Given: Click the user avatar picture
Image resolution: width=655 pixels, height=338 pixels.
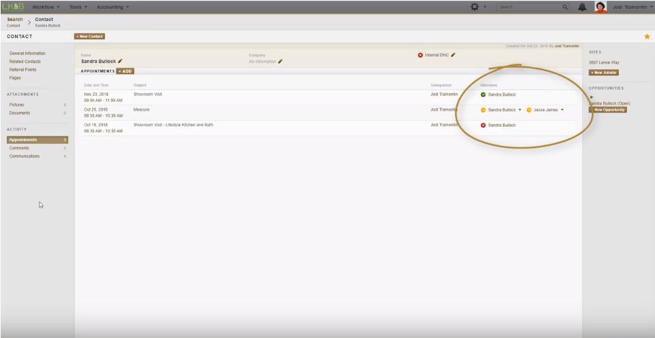Looking at the screenshot, I should [x=601, y=7].
